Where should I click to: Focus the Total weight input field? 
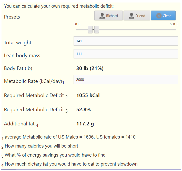click(126, 41)
